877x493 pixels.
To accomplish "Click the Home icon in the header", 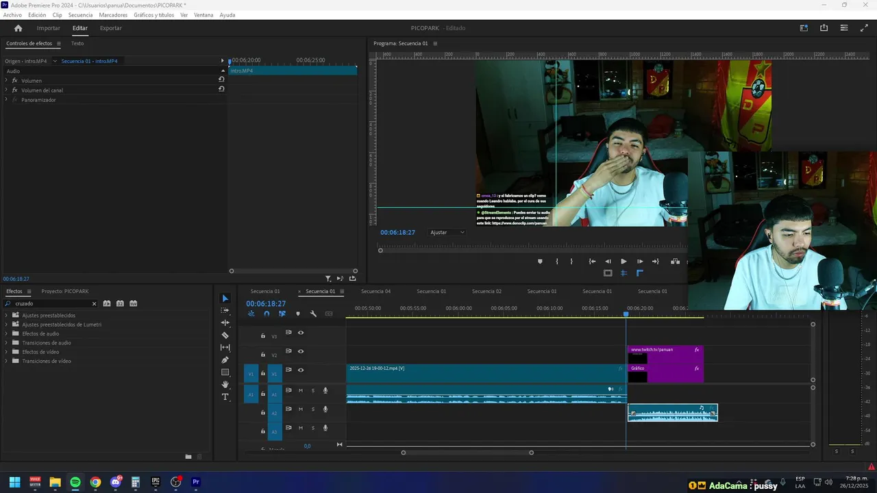I will 18,28.
